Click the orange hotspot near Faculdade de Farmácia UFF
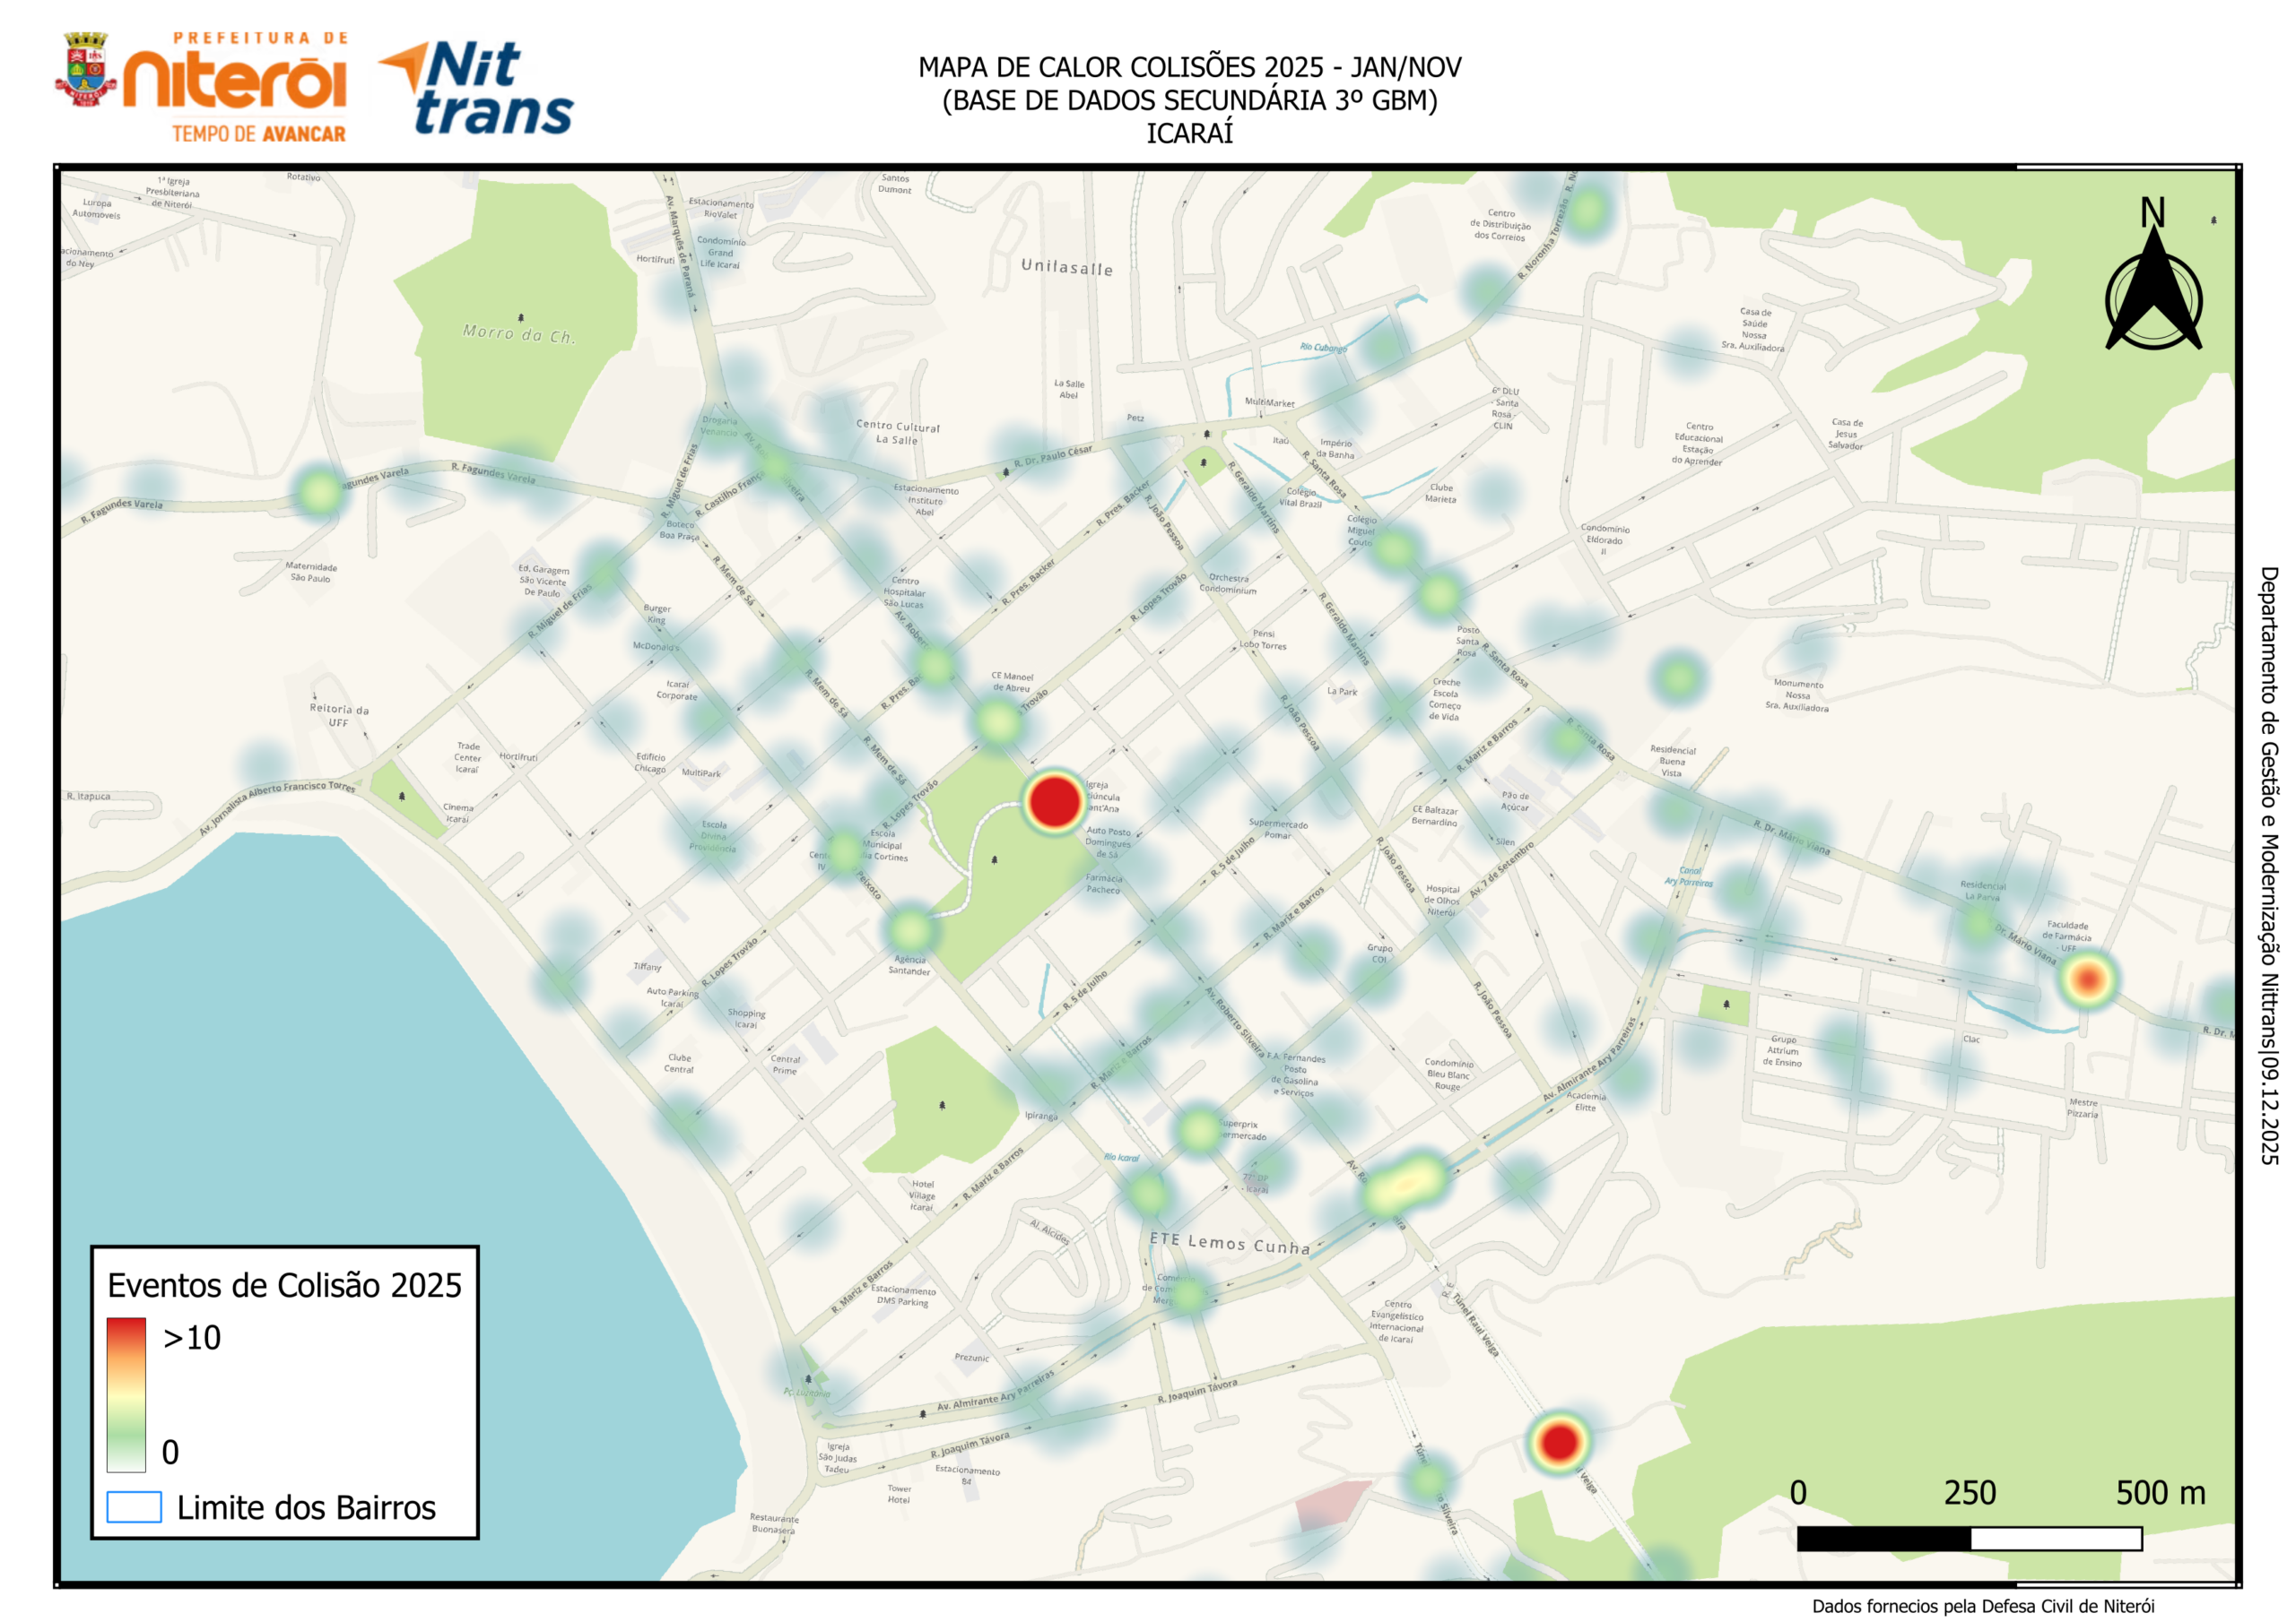2296x1622 pixels. (2087, 979)
